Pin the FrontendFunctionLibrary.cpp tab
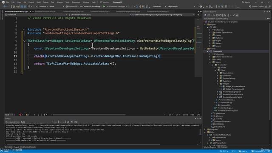The image size is (272, 153). 30,11
